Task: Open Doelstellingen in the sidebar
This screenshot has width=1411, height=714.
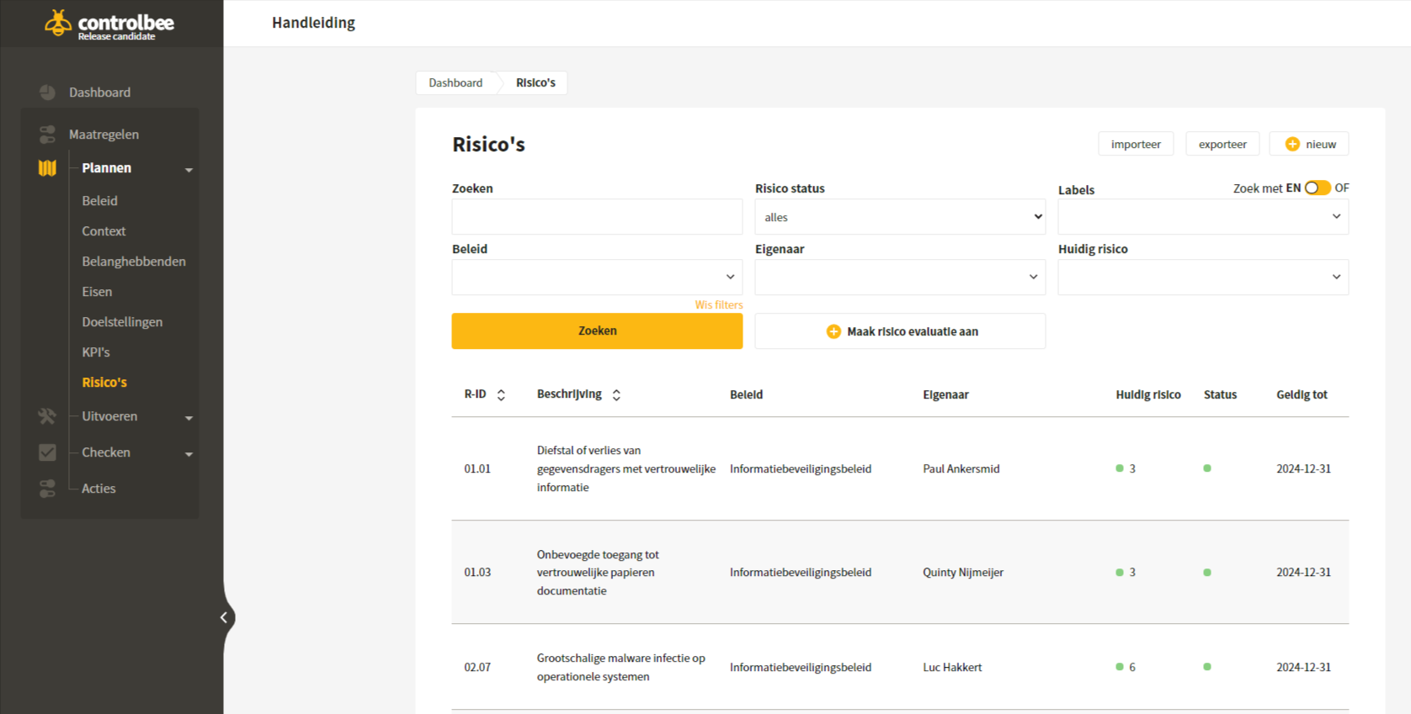Action: click(x=122, y=322)
